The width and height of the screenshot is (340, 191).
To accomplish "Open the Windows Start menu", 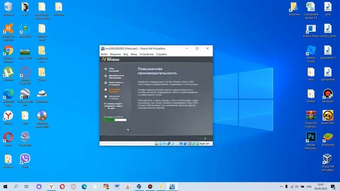I will click(x=5, y=186).
